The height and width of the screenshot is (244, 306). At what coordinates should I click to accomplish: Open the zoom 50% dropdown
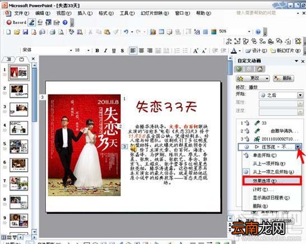coord(249,31)
